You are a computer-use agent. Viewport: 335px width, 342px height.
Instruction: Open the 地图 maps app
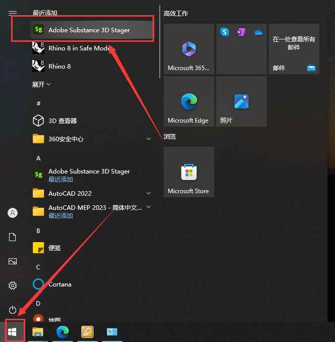(91, 318)
